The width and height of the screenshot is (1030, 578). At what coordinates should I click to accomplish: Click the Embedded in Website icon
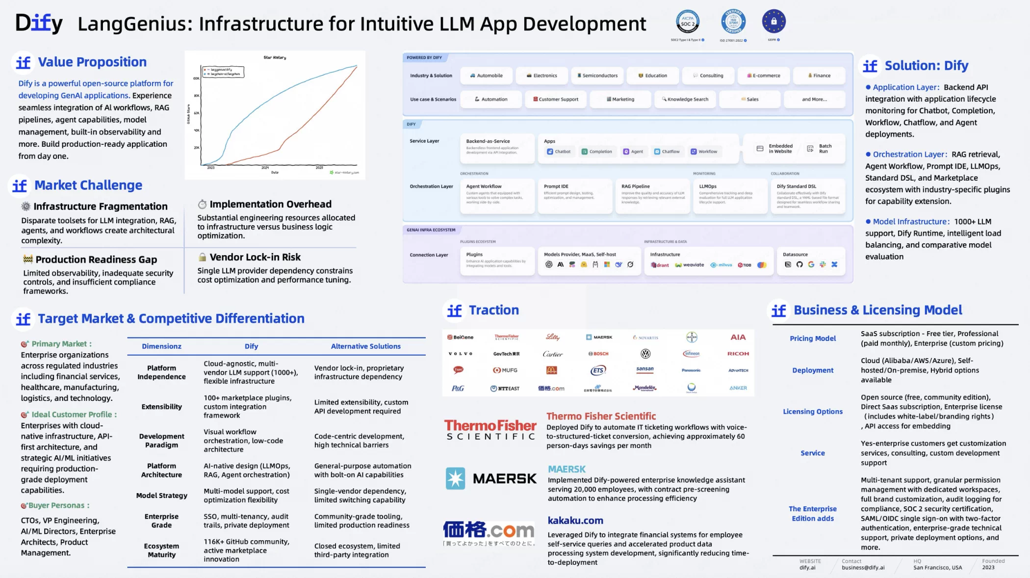pos(760,149)
